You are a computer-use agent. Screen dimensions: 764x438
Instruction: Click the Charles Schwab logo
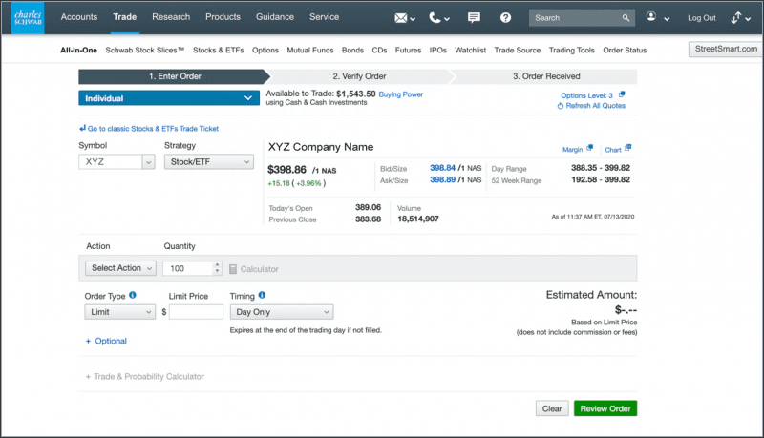[28, 17]
